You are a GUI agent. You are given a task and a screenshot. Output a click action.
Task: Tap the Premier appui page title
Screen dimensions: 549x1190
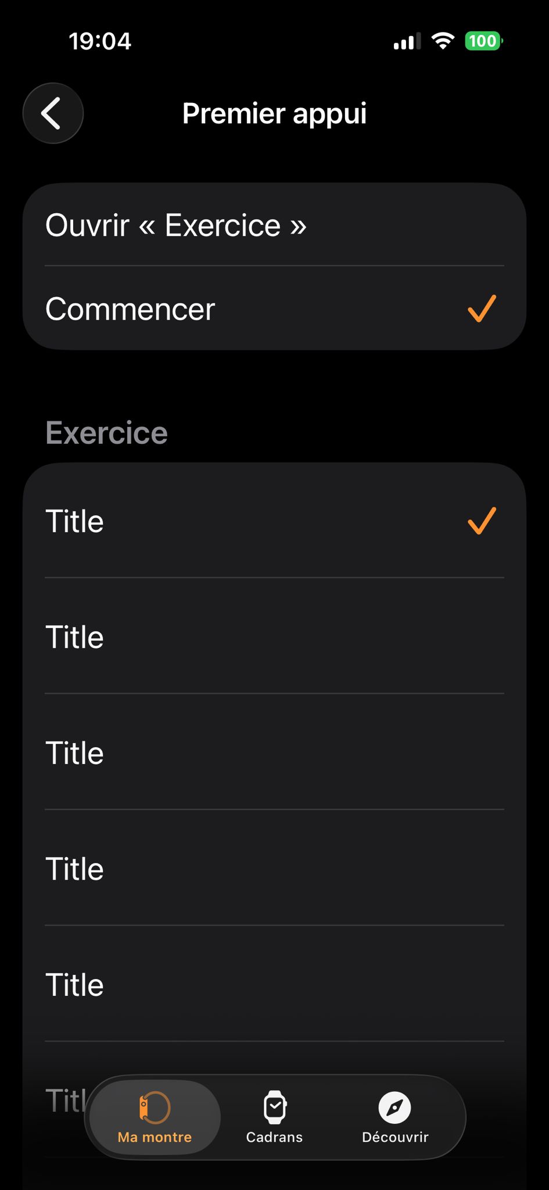tap(274, 113)
